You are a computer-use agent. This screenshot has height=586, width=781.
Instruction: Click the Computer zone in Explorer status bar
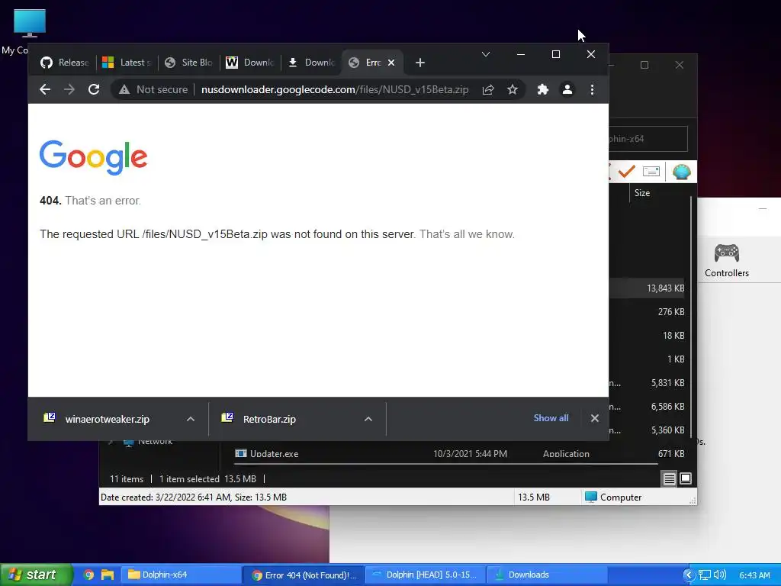tap(612, 497)
